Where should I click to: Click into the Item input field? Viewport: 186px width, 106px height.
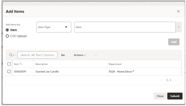[x=125, y=27]
